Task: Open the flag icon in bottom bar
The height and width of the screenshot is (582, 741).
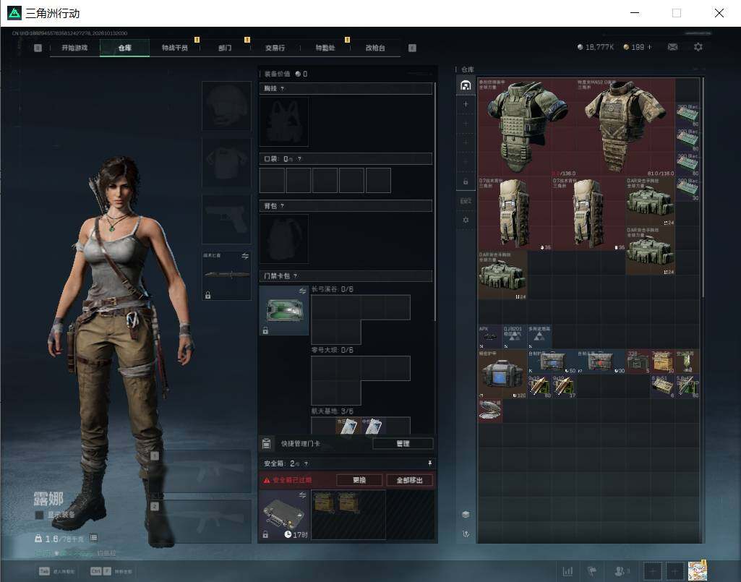Action: (591, 571)
